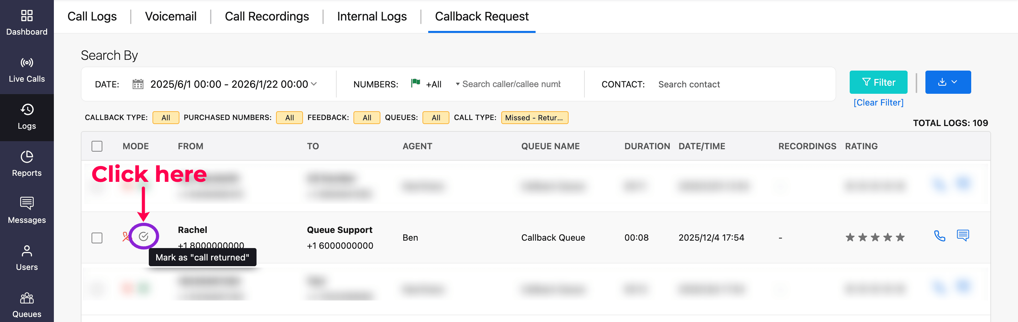This screenshot has height=322, width=1018.
Task: Expand the date range dropdown
Action: (314, 84)
